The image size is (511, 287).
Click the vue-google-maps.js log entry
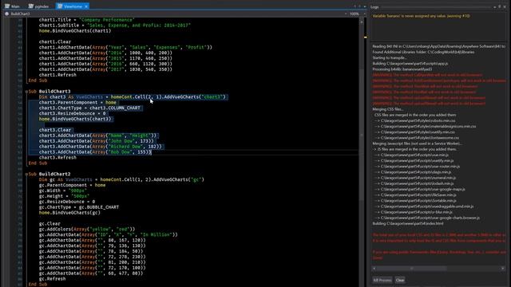pos(420,190)
